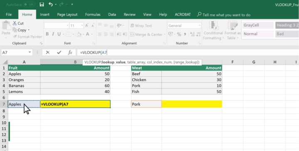The height and width of the screenshot is (151, 299).
Task: Click the Save icon in the title bar
Action: (42, 5)
